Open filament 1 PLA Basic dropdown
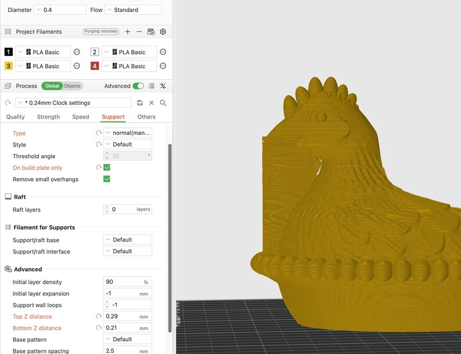 pos(43,52)
